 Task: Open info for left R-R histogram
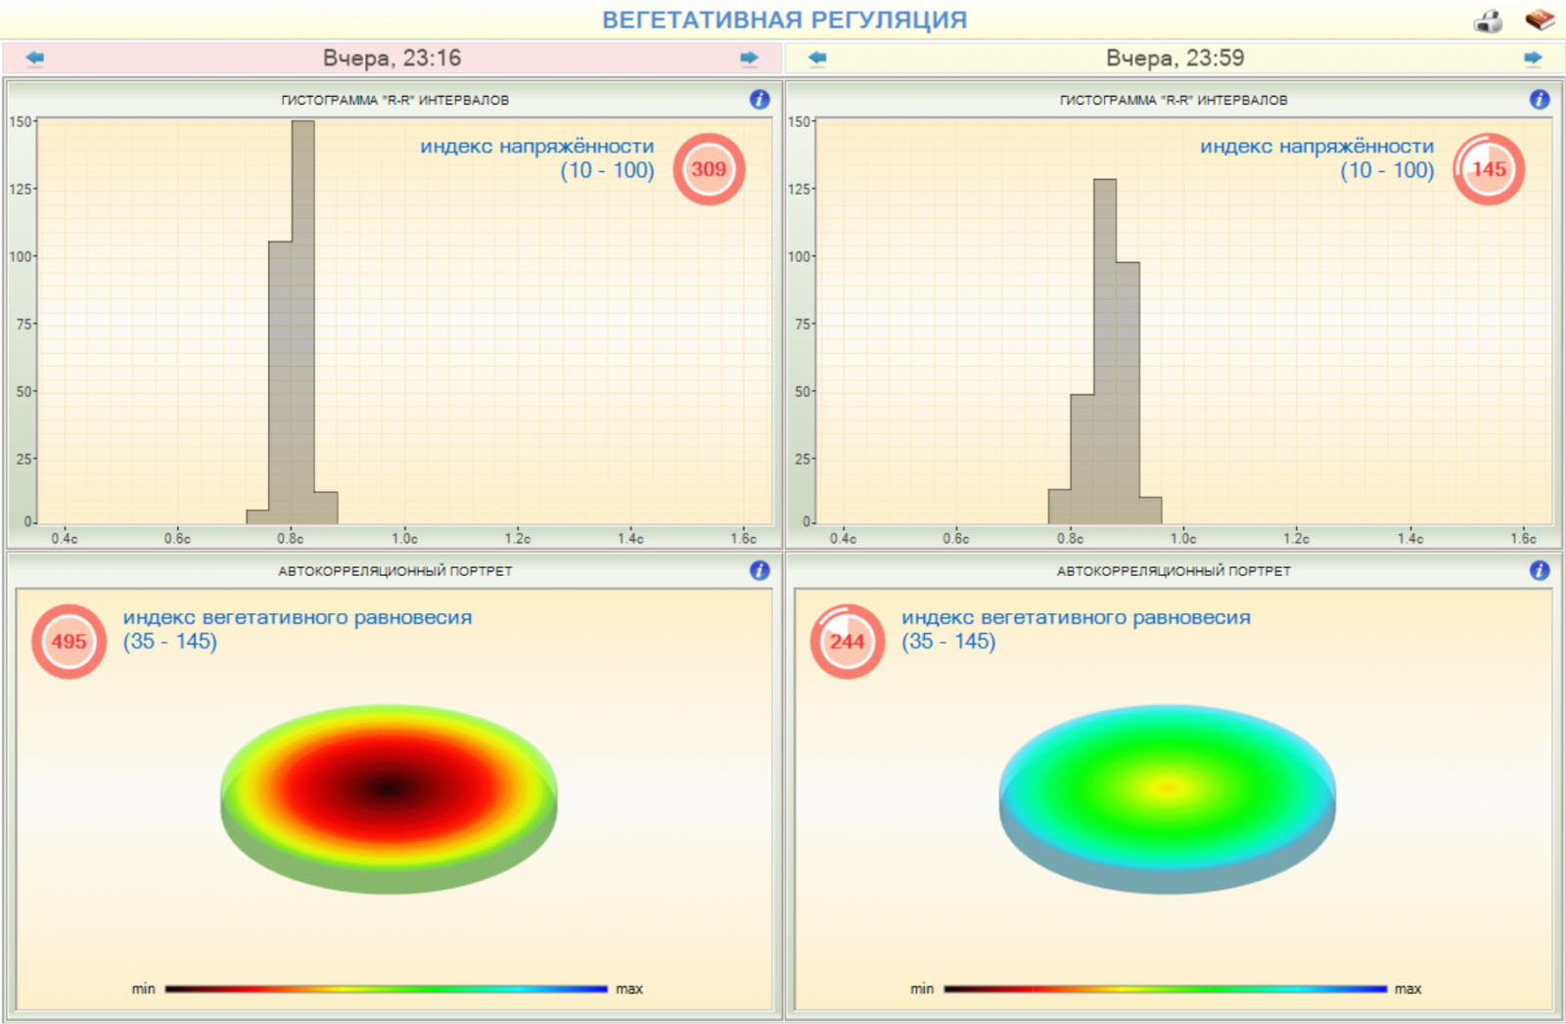pyautogui.click(x=760, y=99)
